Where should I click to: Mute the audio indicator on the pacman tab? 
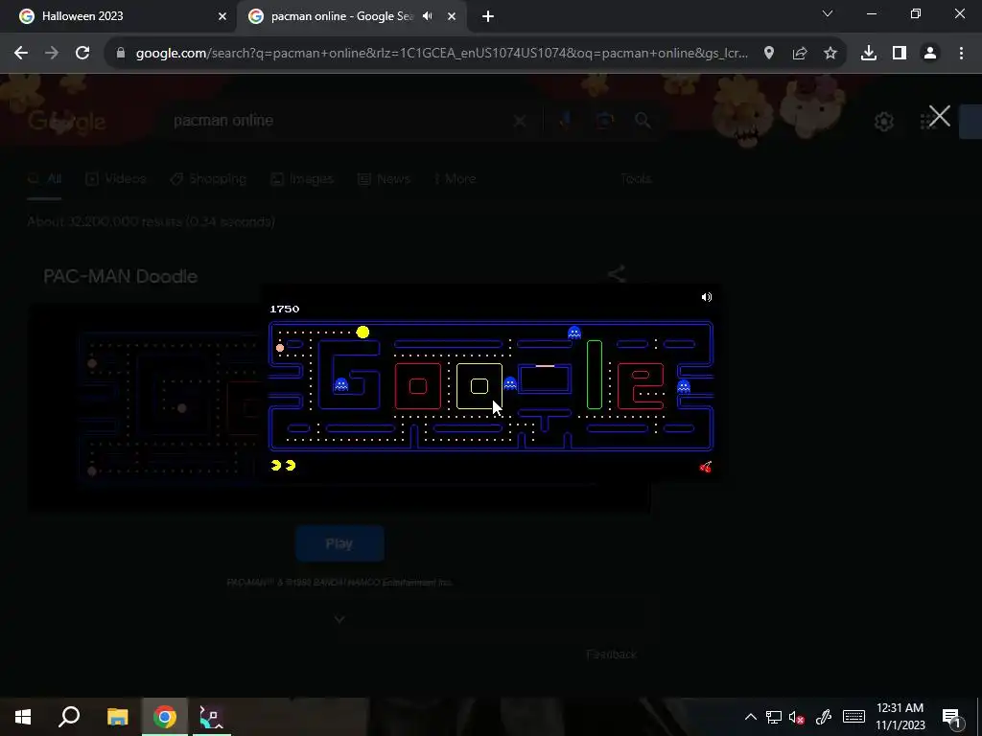[428, 16]
